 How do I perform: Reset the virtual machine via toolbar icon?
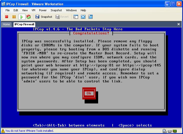(x=29, y=17)
